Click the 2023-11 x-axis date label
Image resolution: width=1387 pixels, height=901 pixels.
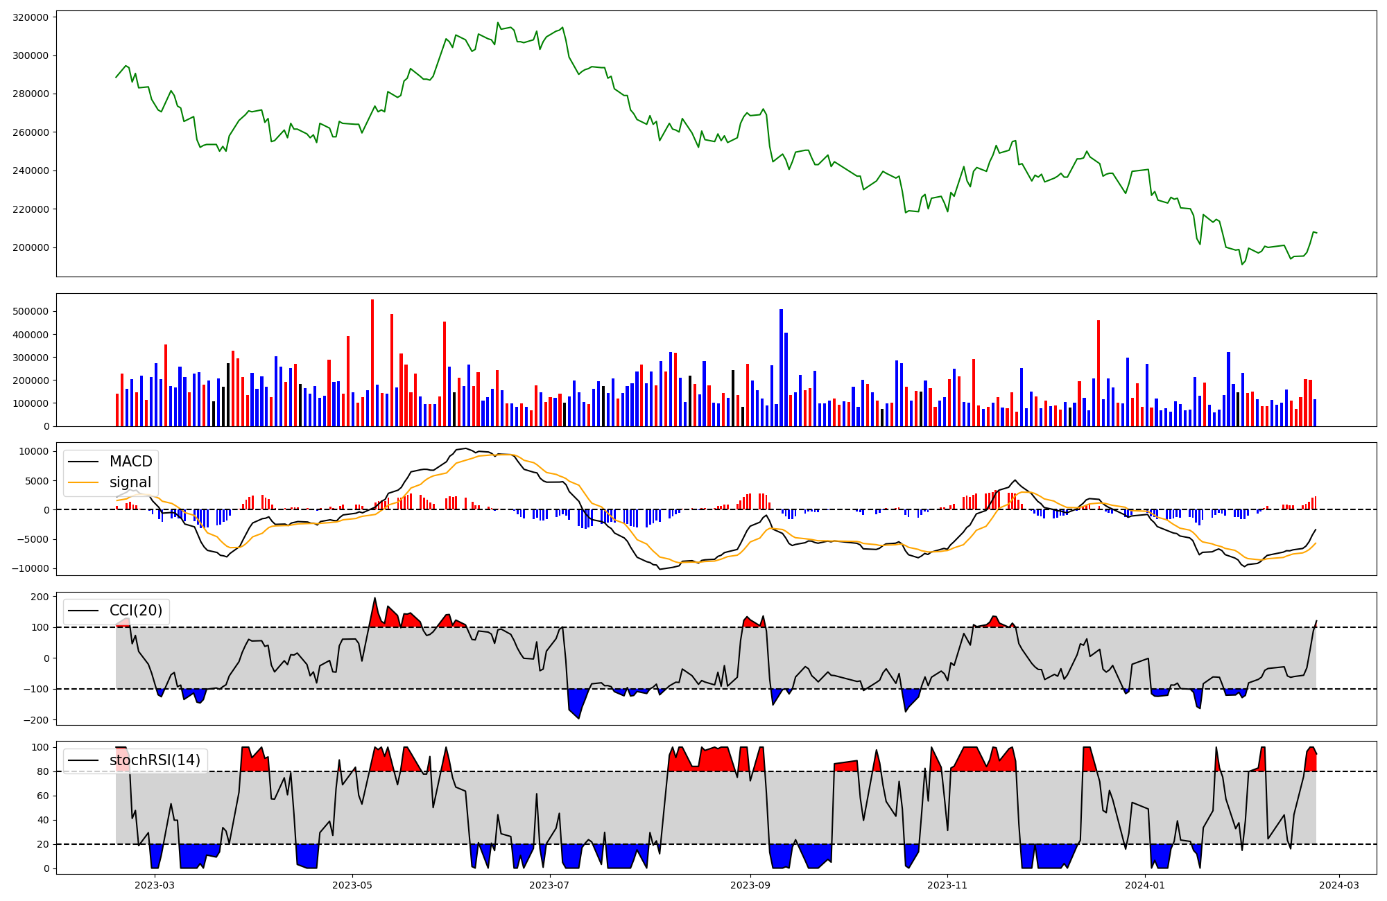pyautogui.click(x=947, y=885)
